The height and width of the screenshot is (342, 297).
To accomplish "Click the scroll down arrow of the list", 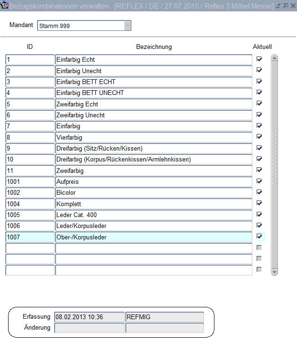I will click(274, 272).
